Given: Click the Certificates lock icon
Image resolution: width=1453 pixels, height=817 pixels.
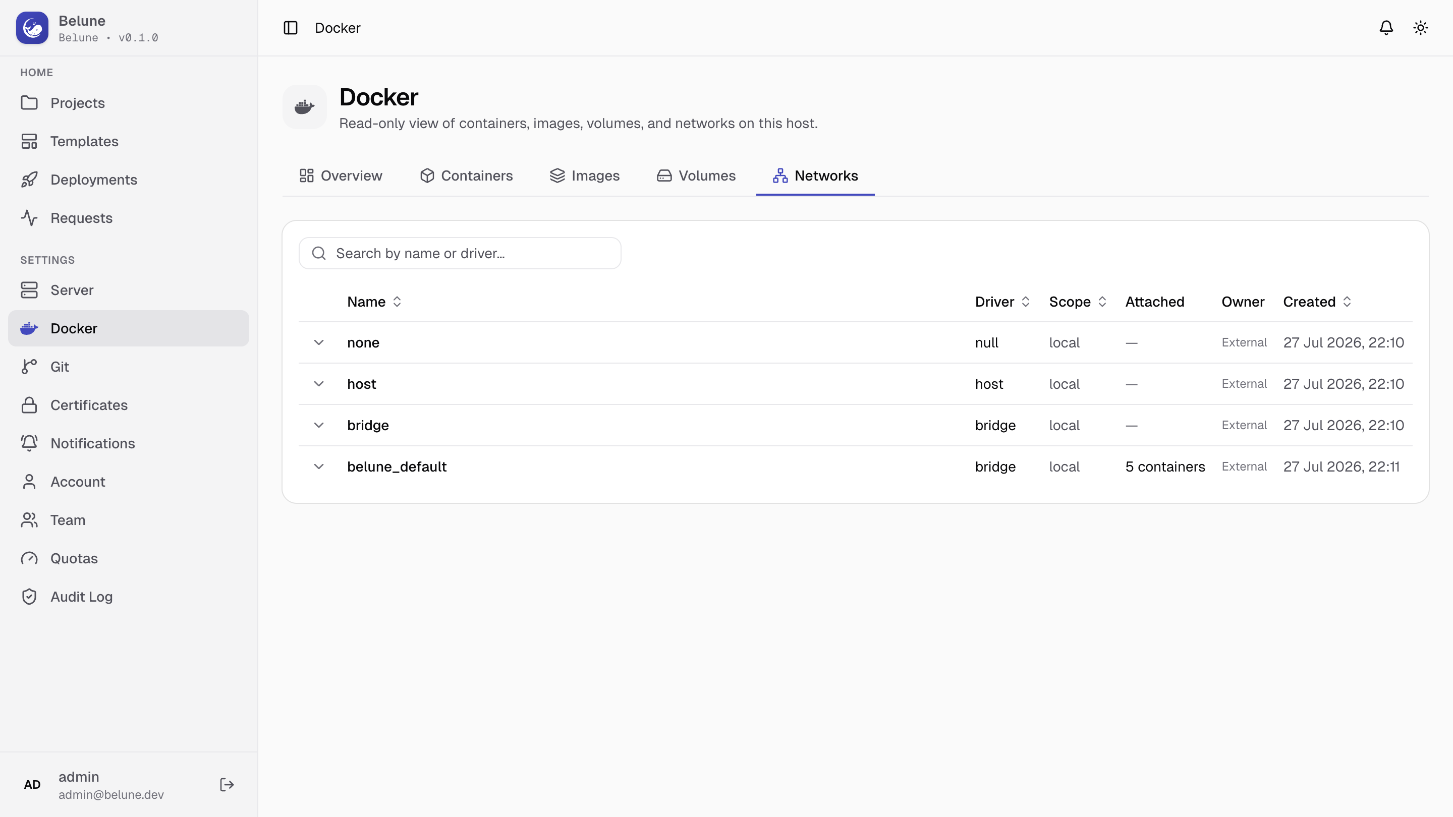Looking at the screenshot, I should click(x=29, y=405).
